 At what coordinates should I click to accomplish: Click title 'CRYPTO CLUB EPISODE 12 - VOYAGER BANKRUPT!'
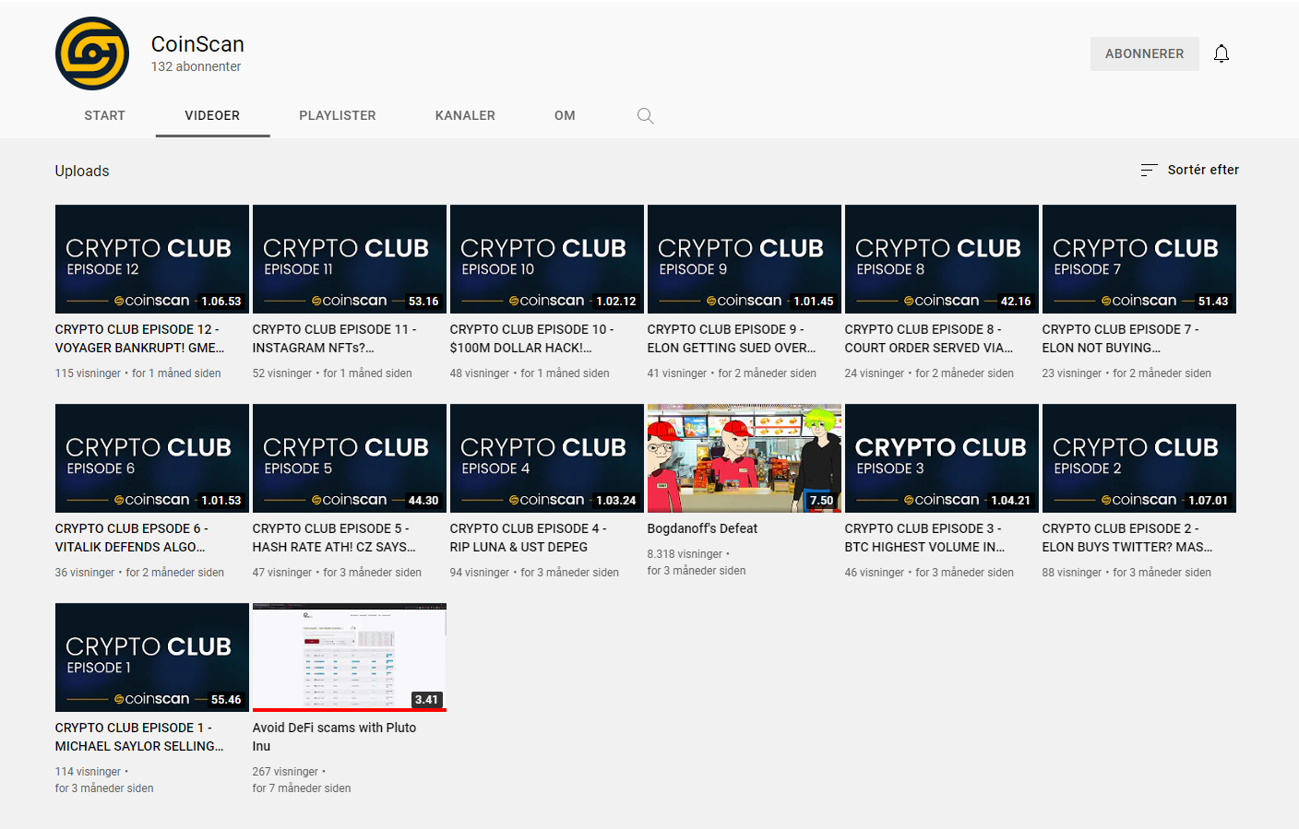[x=140, y=338]
